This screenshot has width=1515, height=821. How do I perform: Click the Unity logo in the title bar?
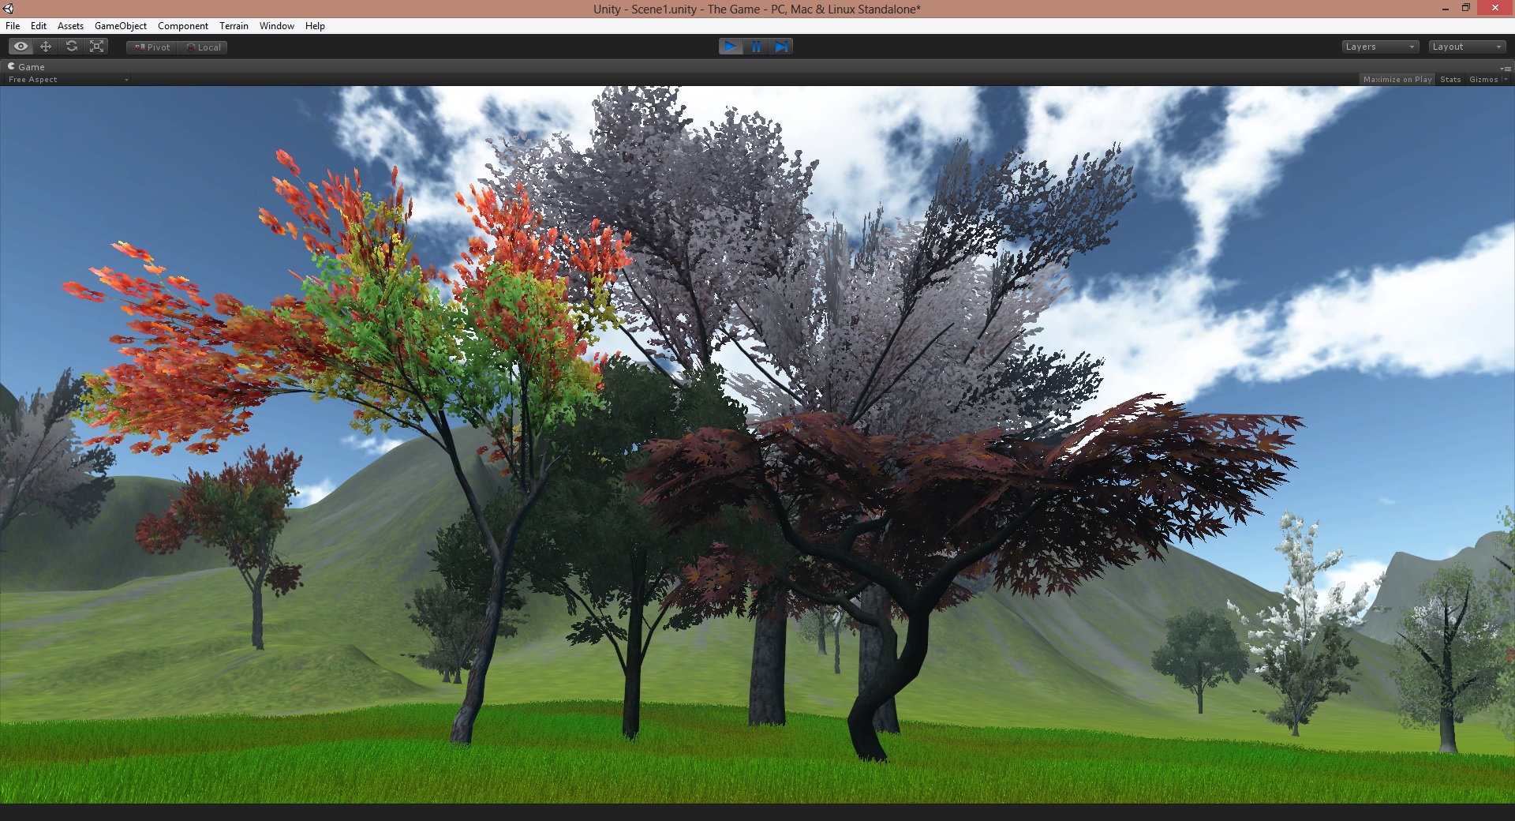click(x=8, y=9)
